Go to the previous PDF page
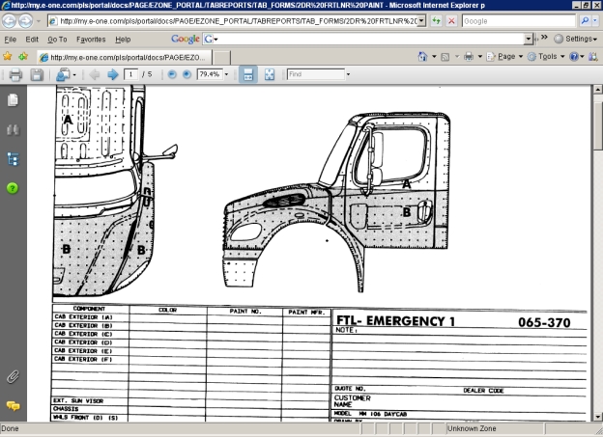 [x=95, y=74]
